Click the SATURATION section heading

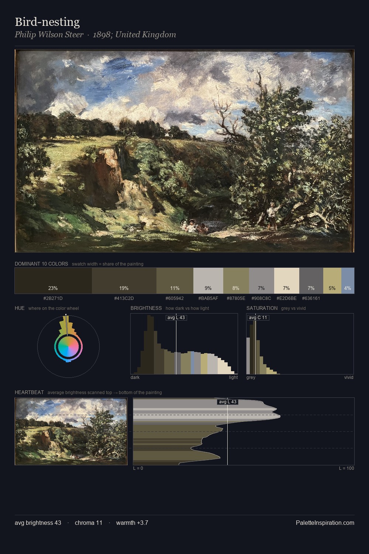click(262, 308)
